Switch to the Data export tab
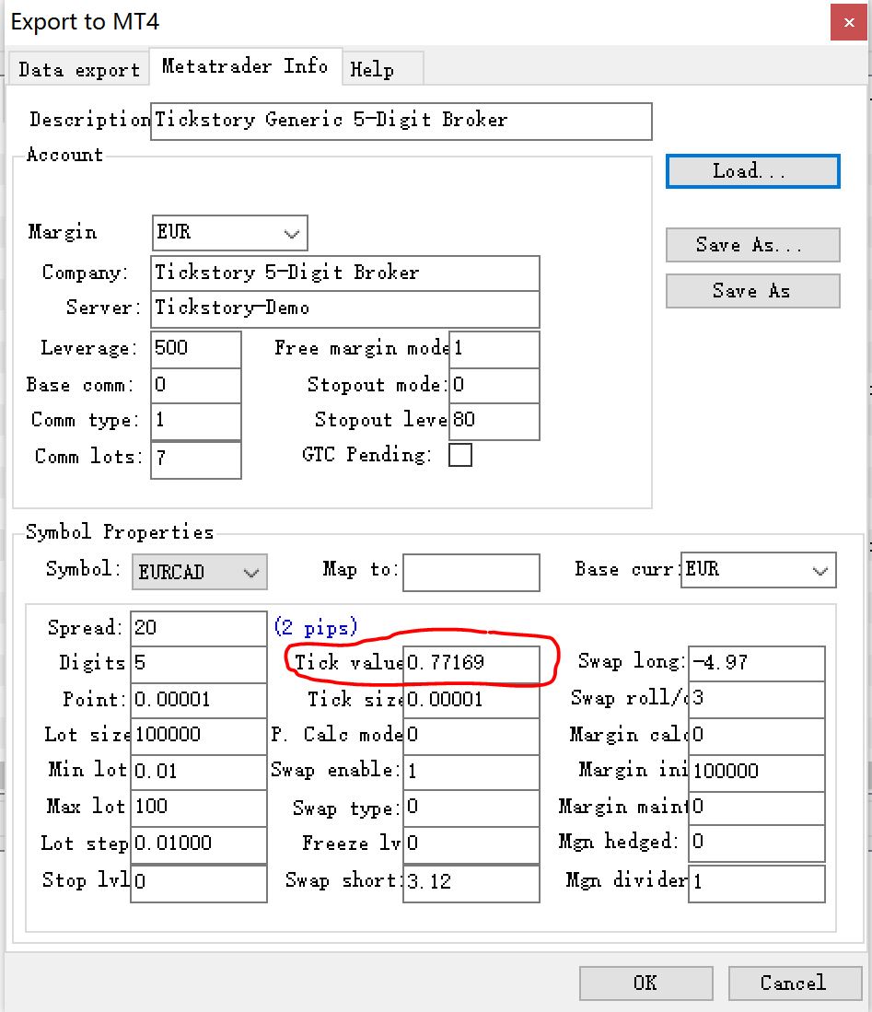 pyautogui.click(x=79, y=69)
